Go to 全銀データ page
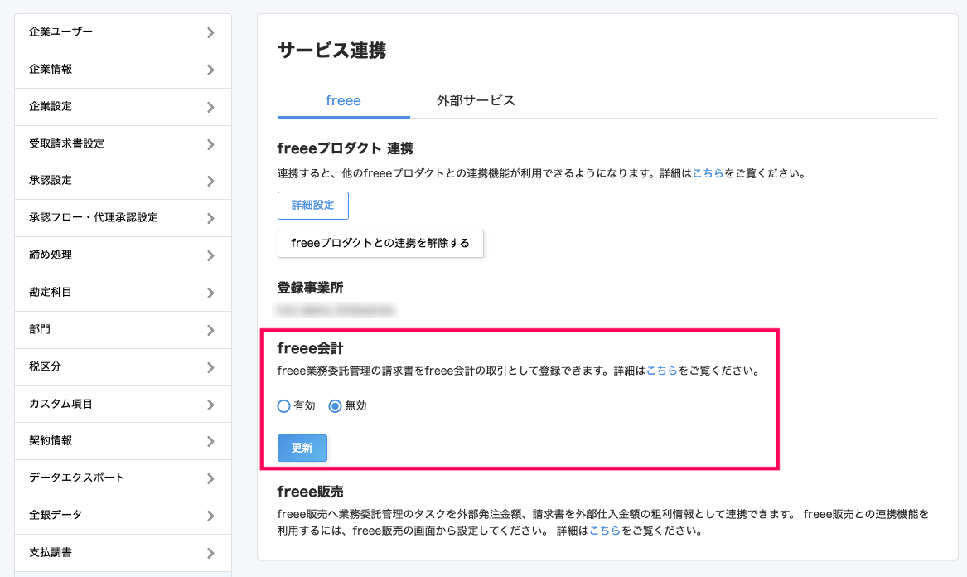Viewport: 967px width, 577px height. click(123, 516)
